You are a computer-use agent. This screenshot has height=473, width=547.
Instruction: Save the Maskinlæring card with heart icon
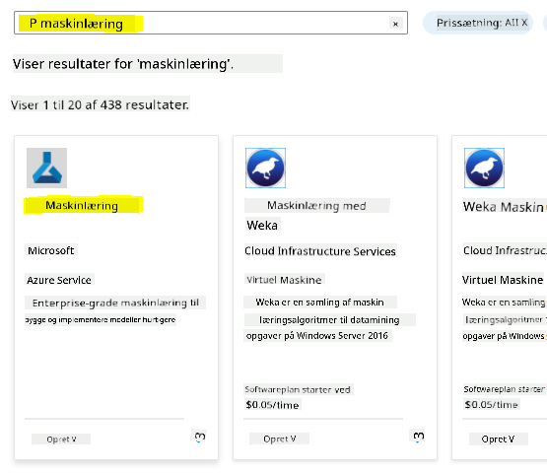pyautogui.click(x=200, y=437)
